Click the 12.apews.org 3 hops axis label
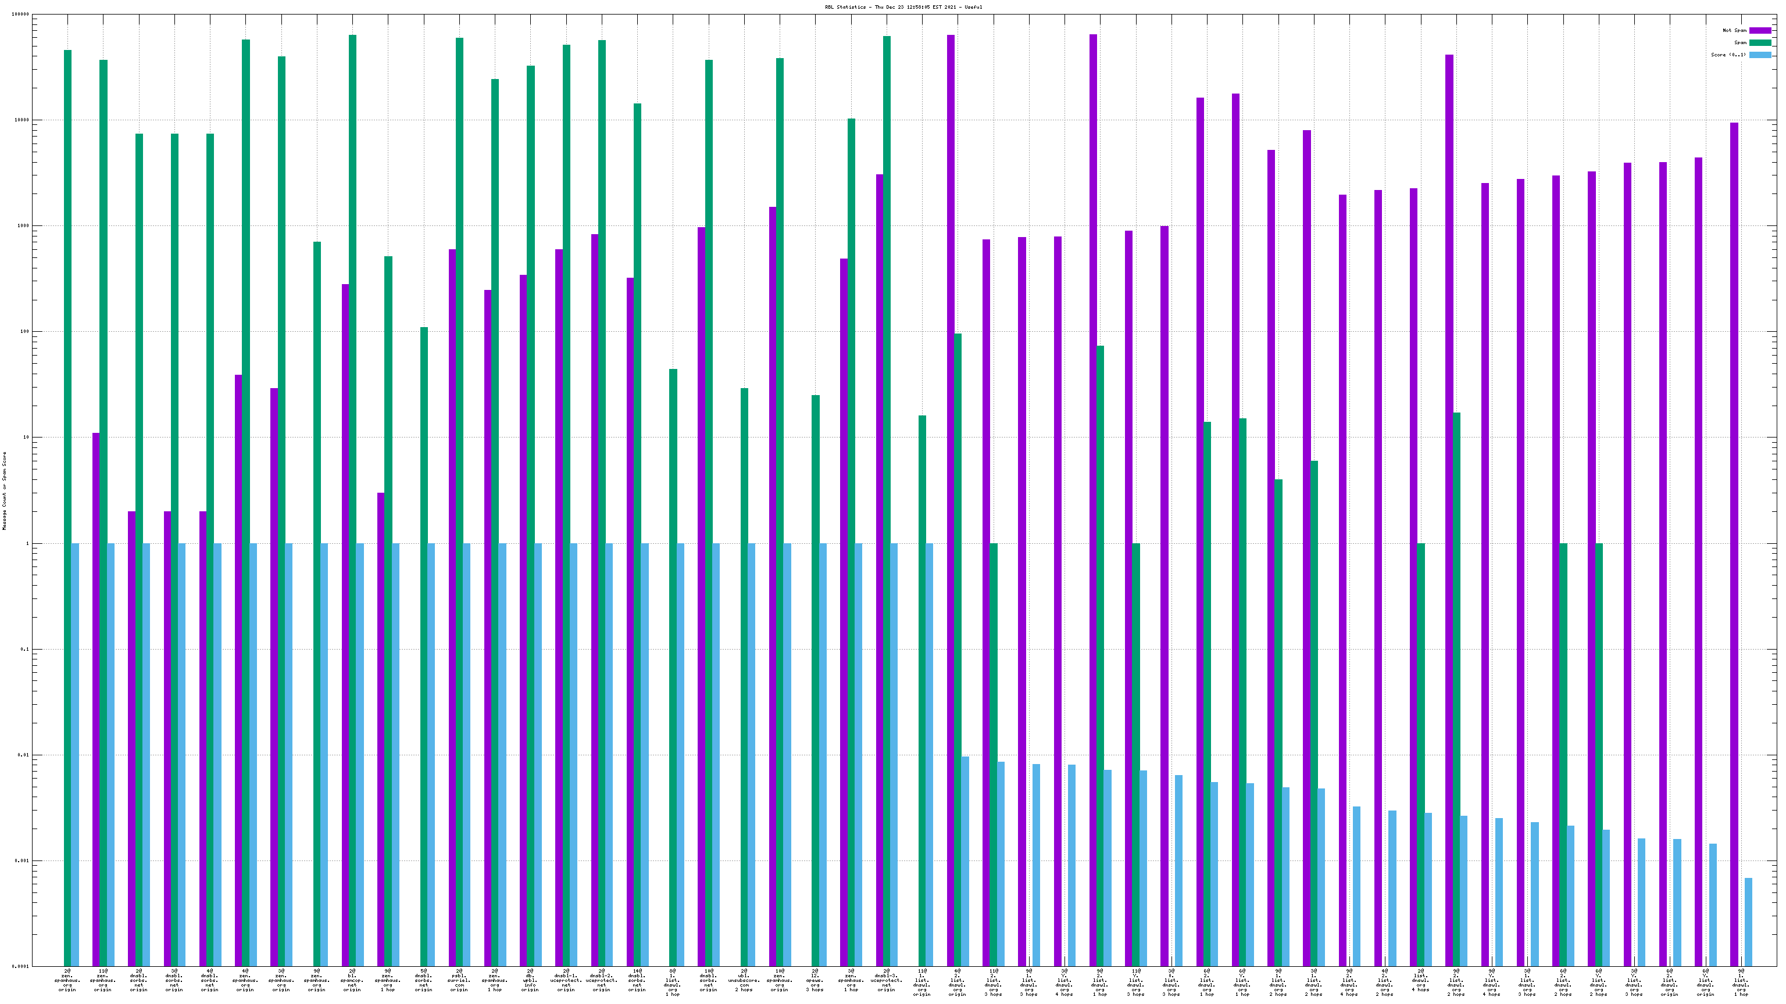 (x=815, y=980)
